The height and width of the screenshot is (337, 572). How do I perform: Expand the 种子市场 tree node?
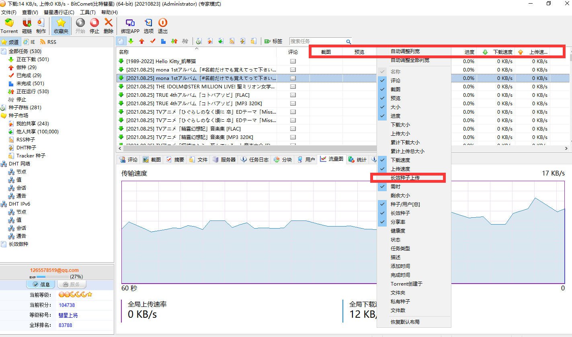pos(18,115)
